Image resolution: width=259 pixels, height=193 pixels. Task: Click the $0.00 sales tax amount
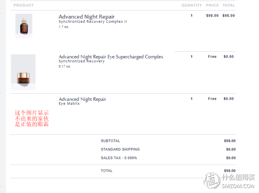(x=230, y=158)
